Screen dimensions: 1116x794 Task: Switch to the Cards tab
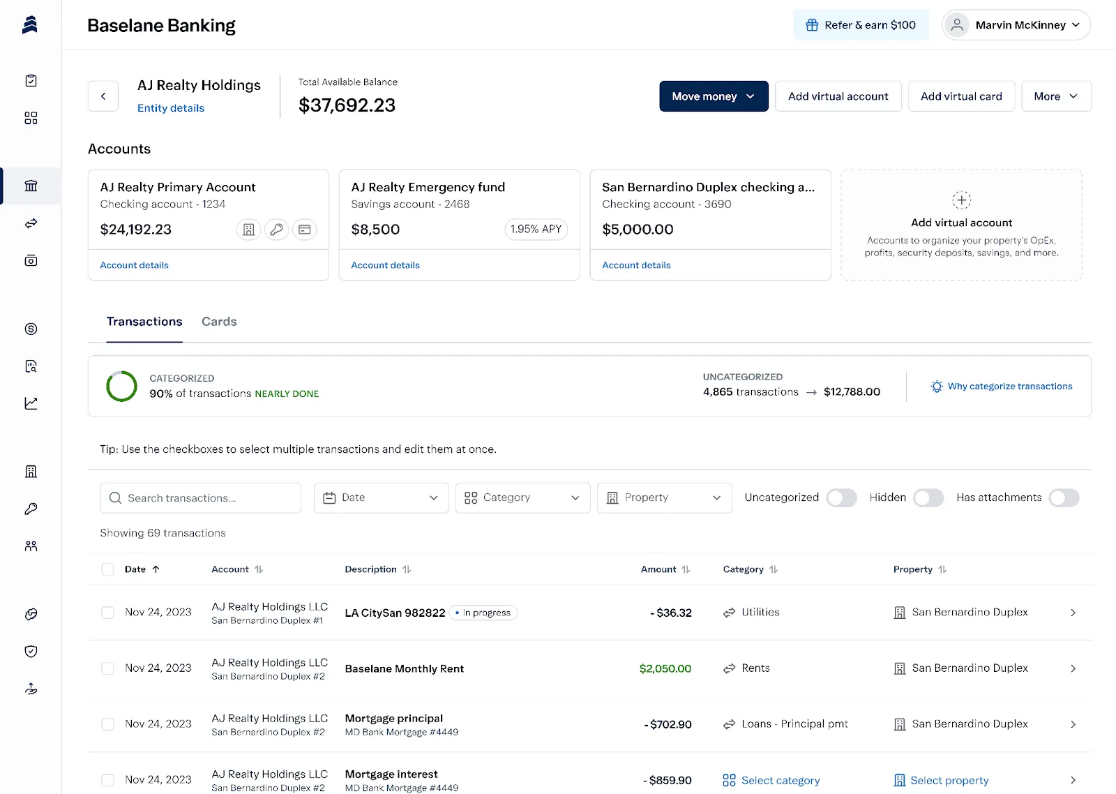(x=219, y=322)
